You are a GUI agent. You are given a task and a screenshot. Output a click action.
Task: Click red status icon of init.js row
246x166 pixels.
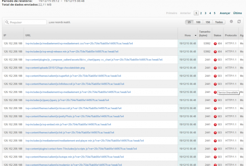(x=215, y=133)
